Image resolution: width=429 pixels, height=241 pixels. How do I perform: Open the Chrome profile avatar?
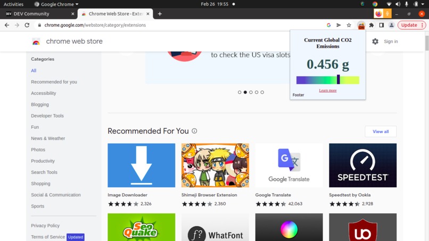point(392,25)
